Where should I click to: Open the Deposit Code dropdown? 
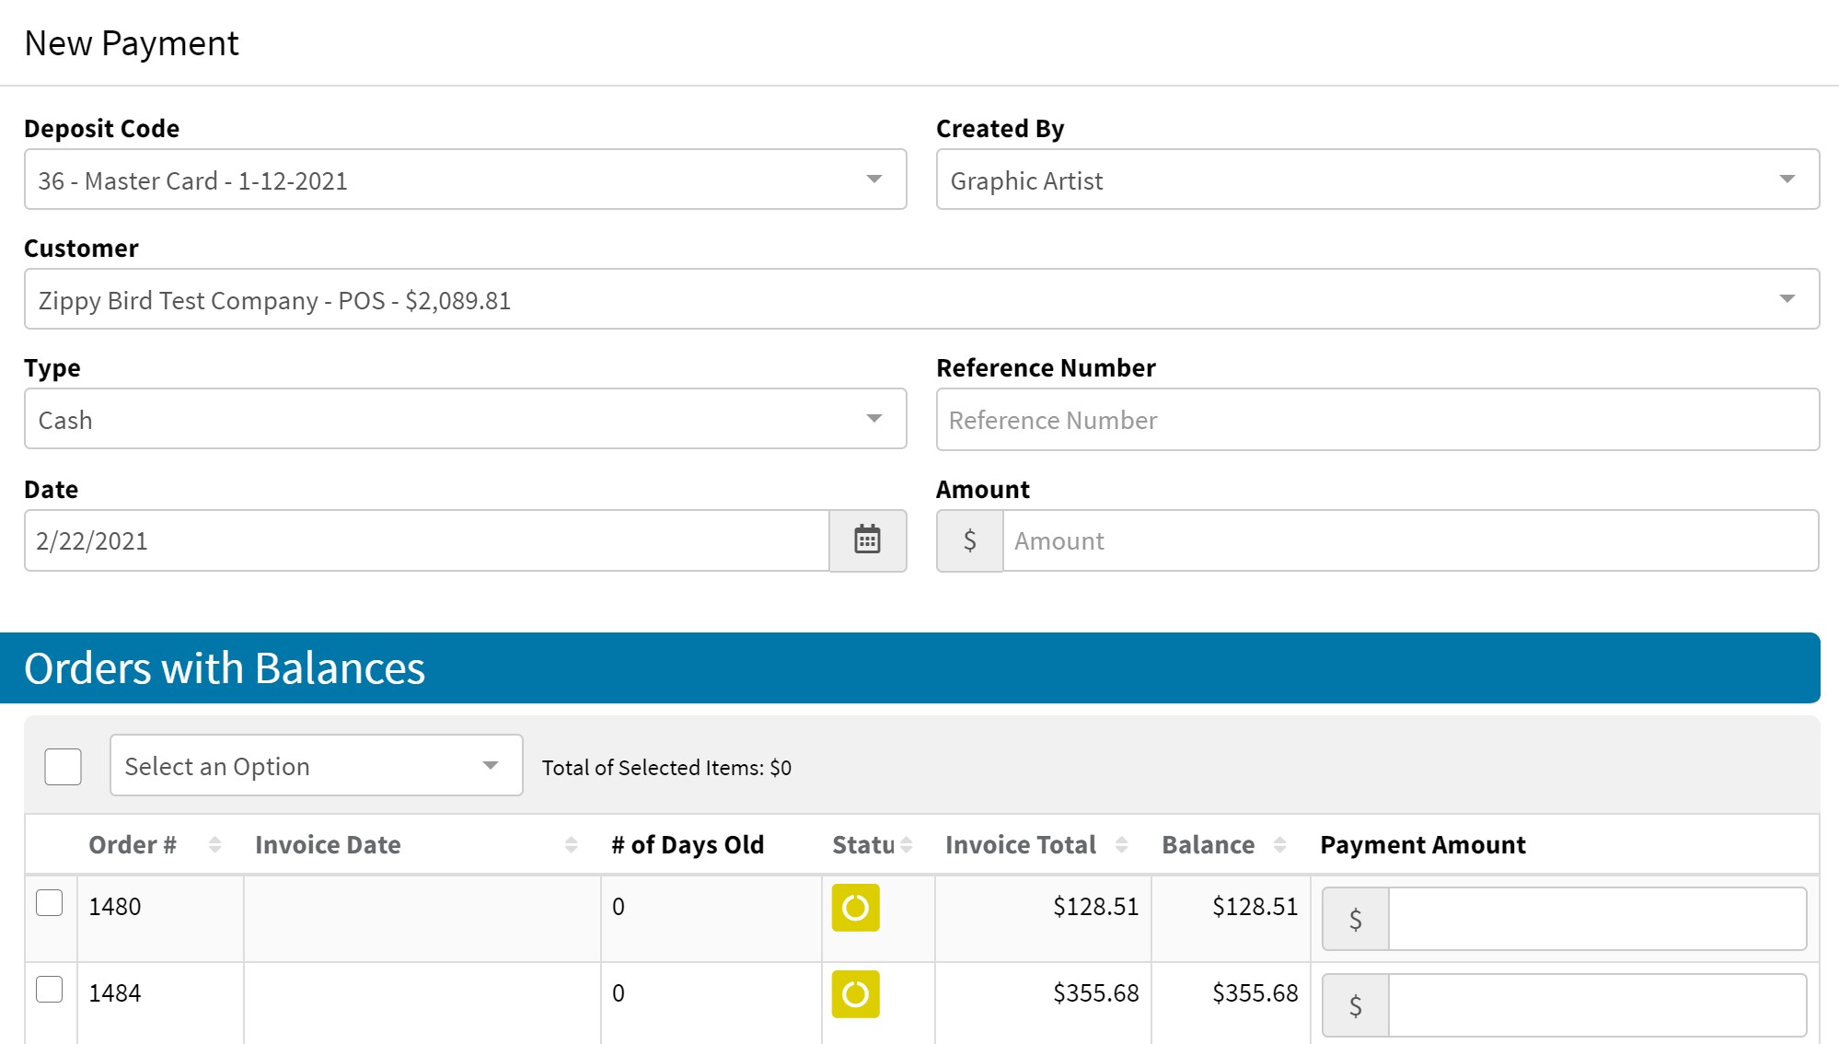click(465, 180)
